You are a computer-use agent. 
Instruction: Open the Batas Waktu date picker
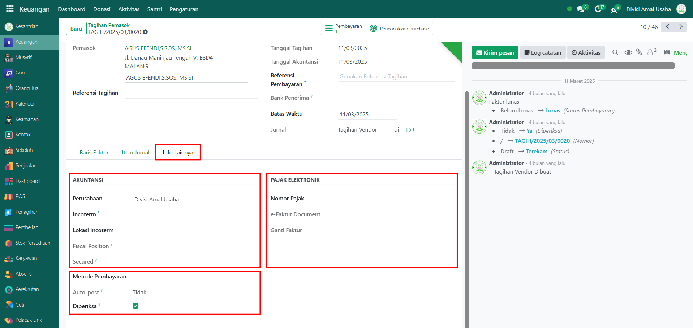[x=367, y=115]
